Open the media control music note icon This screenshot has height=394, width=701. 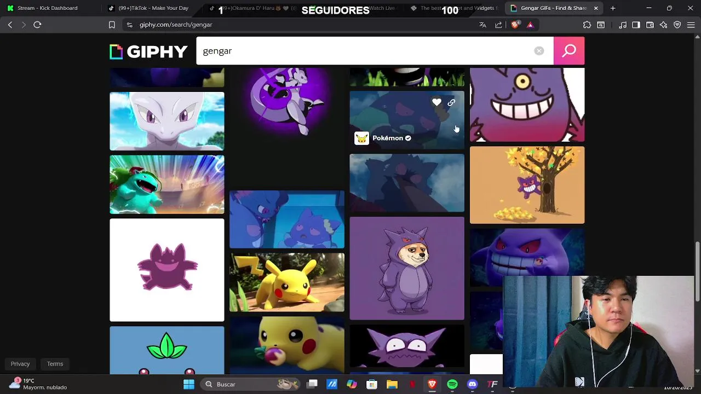[623, 25]
